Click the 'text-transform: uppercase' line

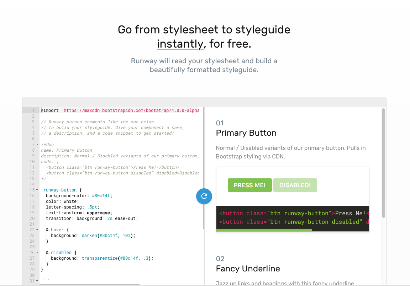pyautogui.click(x=79, y=213)
